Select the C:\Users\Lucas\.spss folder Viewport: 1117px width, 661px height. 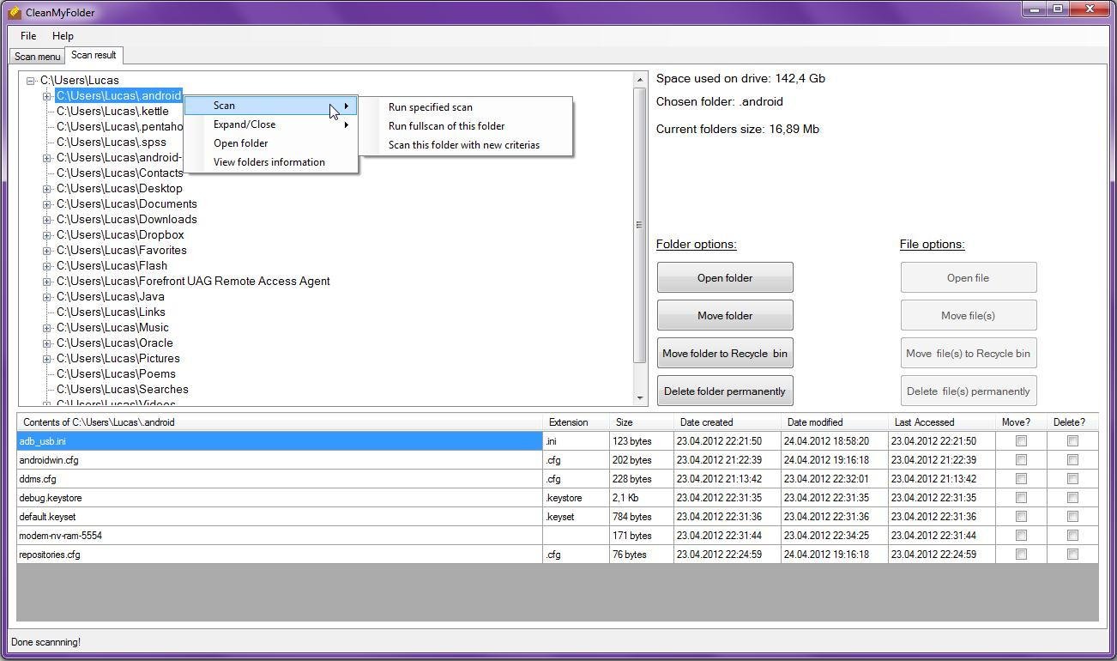pyautogui.click(x=112, y=143)
